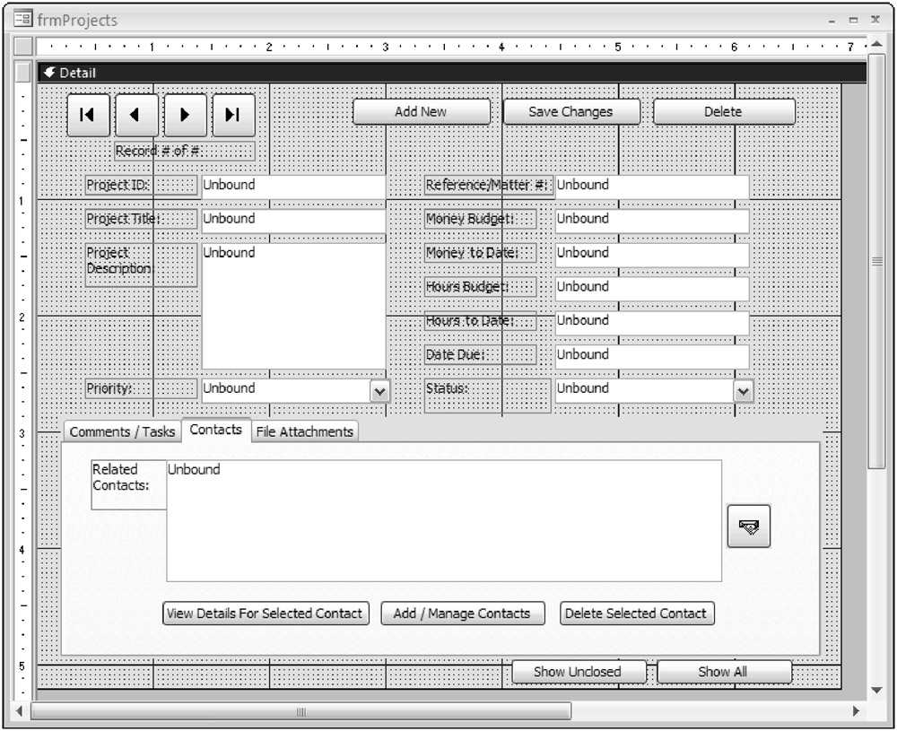Select the Contacts tab

(215, 430)
